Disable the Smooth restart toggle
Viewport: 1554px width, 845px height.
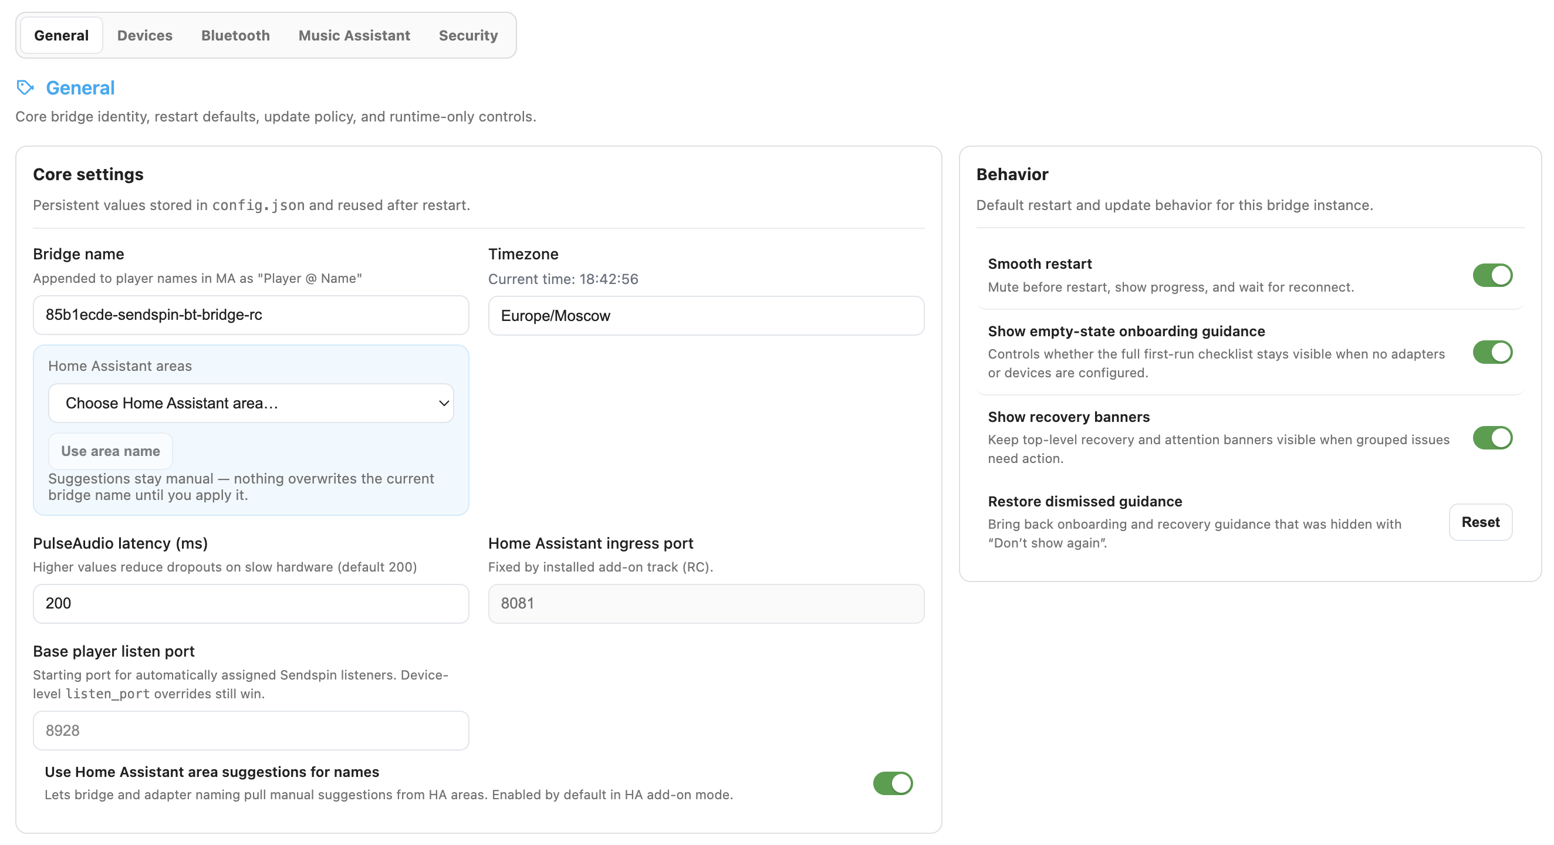(x=1491, y=275)
